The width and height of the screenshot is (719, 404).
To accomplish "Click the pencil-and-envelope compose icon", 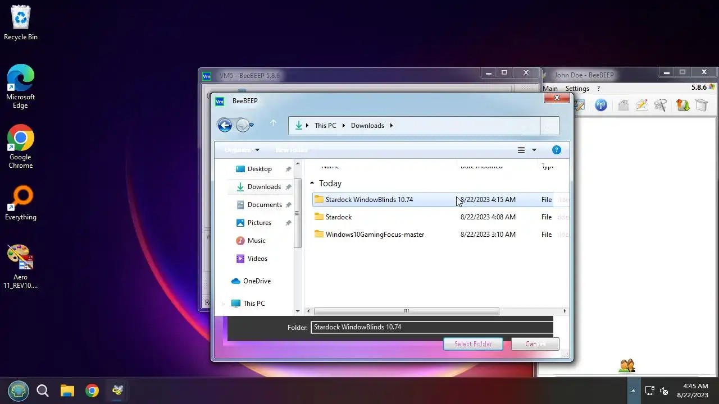I will click(x=641, y=105).
